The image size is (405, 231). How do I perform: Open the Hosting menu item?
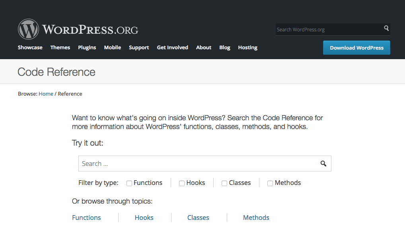[x=247, y=48]
